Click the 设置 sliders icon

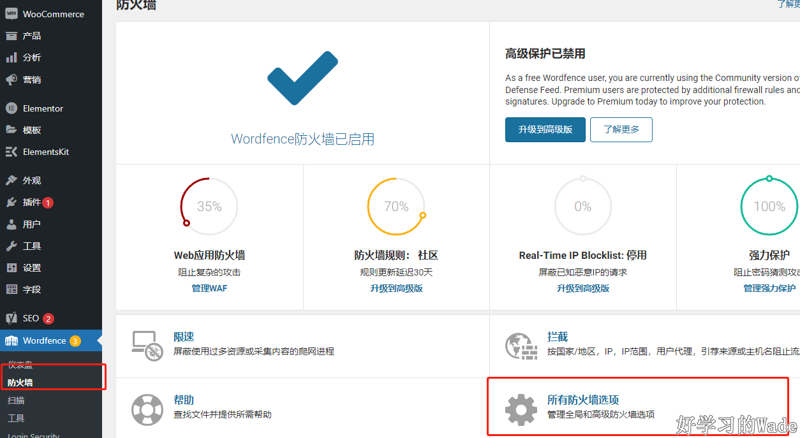(x=11, y=268)
